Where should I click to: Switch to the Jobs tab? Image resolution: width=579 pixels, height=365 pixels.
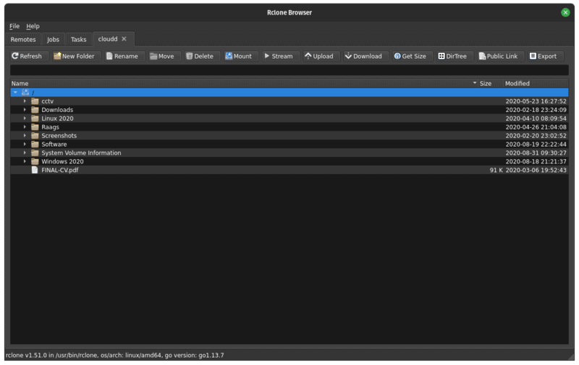click(x=53, y=40)
